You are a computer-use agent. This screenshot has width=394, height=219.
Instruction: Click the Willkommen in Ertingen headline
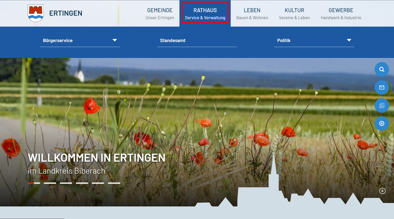[97, 158]
